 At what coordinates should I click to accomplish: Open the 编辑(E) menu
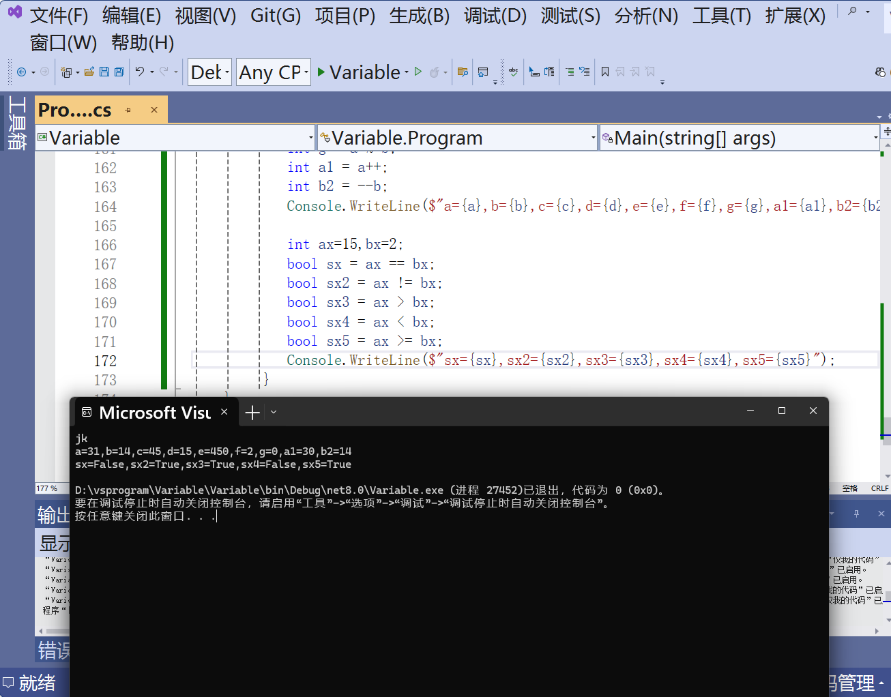click(x=132, y=15)
